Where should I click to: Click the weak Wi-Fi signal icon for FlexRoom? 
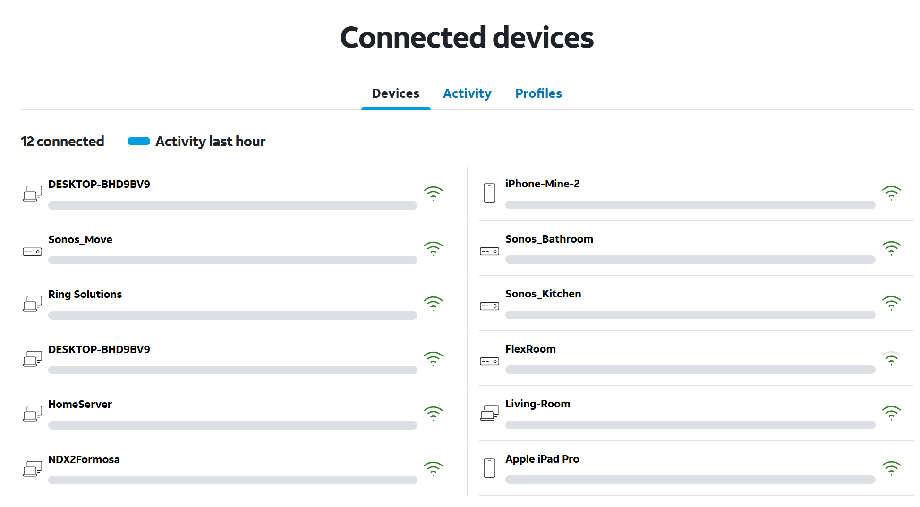(891, 359)
